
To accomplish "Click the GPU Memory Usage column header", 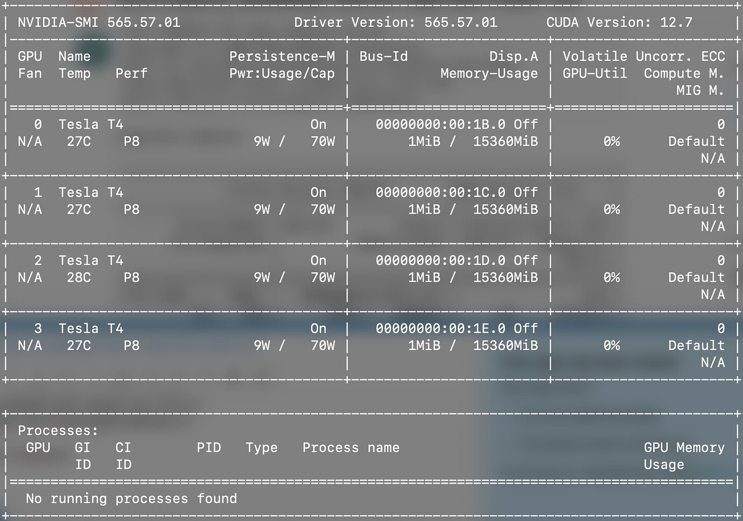I will (683, 455).
